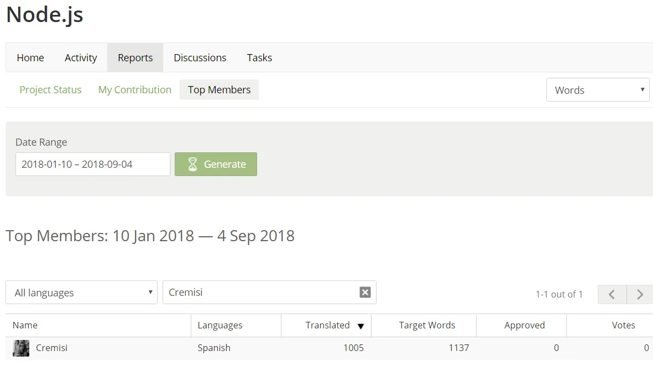653x372 pixels.
Task: Click the Generate button
Action: point(216,164)
